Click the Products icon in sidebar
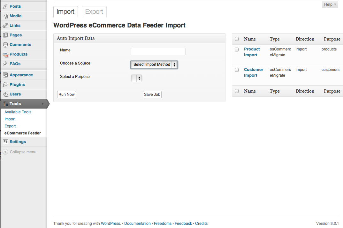 coord(5,55)
